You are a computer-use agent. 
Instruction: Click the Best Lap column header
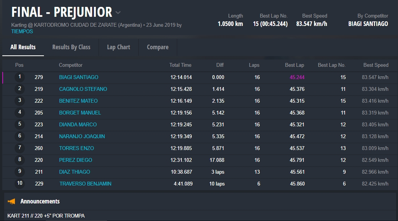point(294,65)
